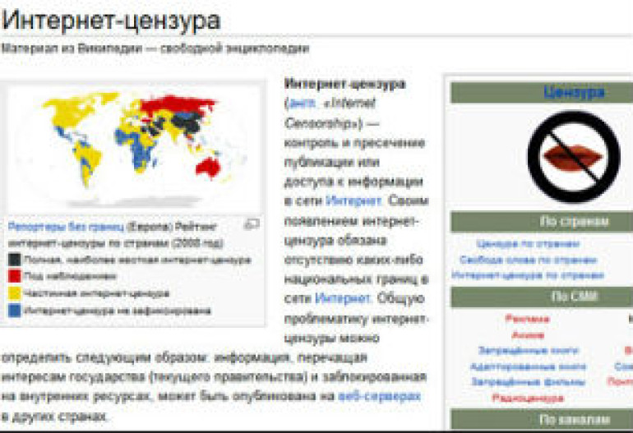Follow the 'Репортёры без границ' link
Screen dimensions: 633x433
coord(66,227)
